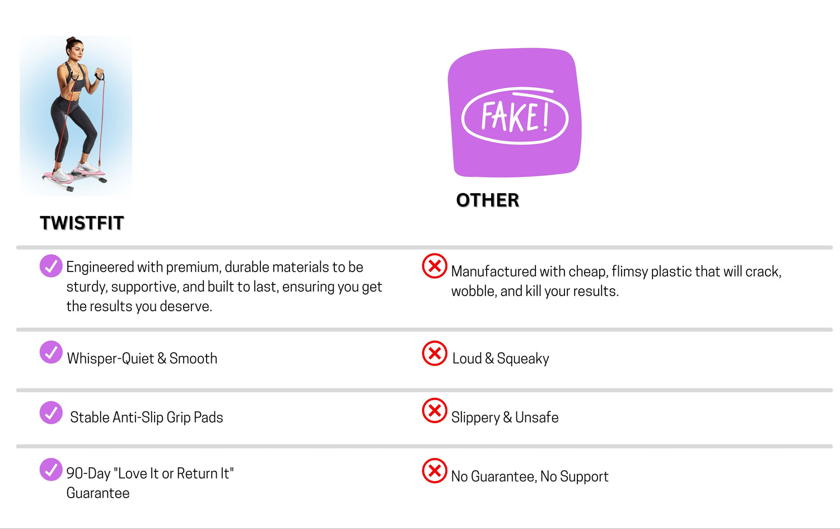840x529 pixels.
Task: Click the TwistFit woman exercising product image
Action: pyautogui.click(x=76, y=116)
